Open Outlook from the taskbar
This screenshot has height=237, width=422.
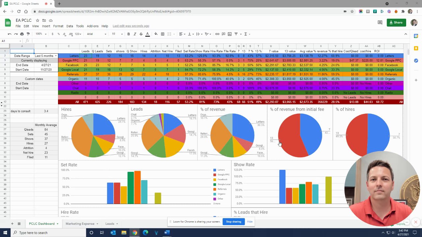pyautogui.click(x=113, y=233)
